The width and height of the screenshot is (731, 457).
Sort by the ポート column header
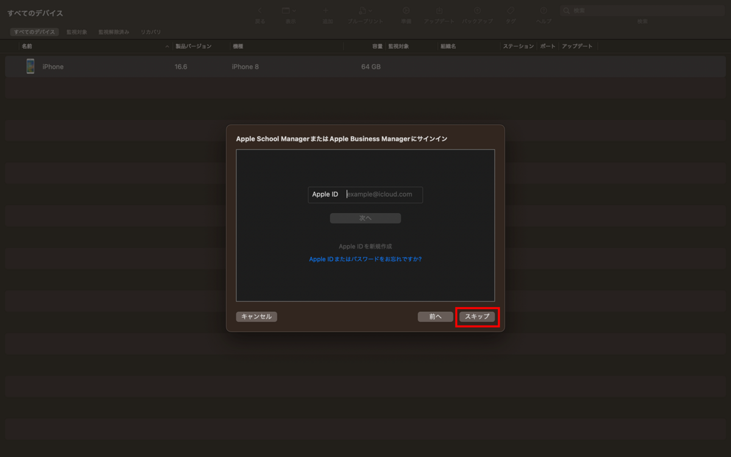(548, 46)
